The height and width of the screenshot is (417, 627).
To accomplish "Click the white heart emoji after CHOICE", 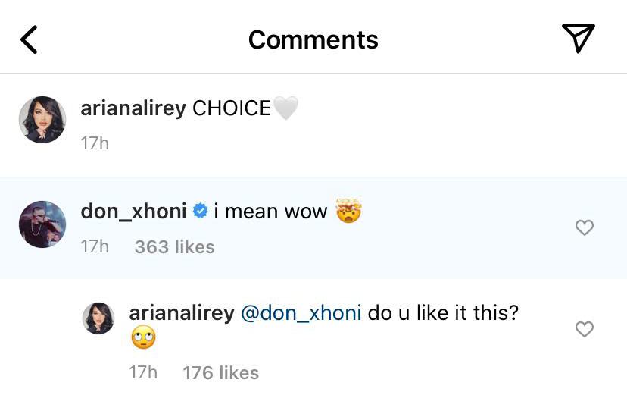I will pyautogui.click(x=285, y=108).
